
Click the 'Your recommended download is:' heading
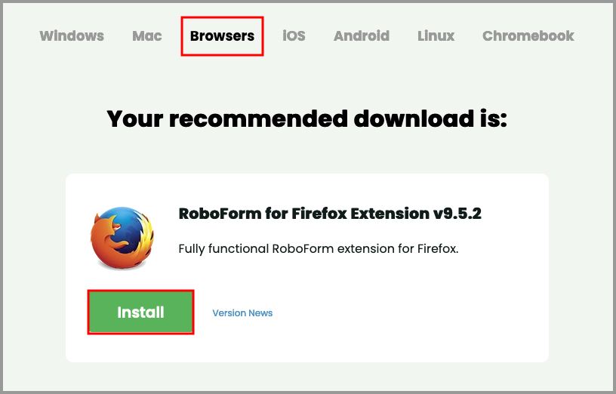[x=307, y=119]
